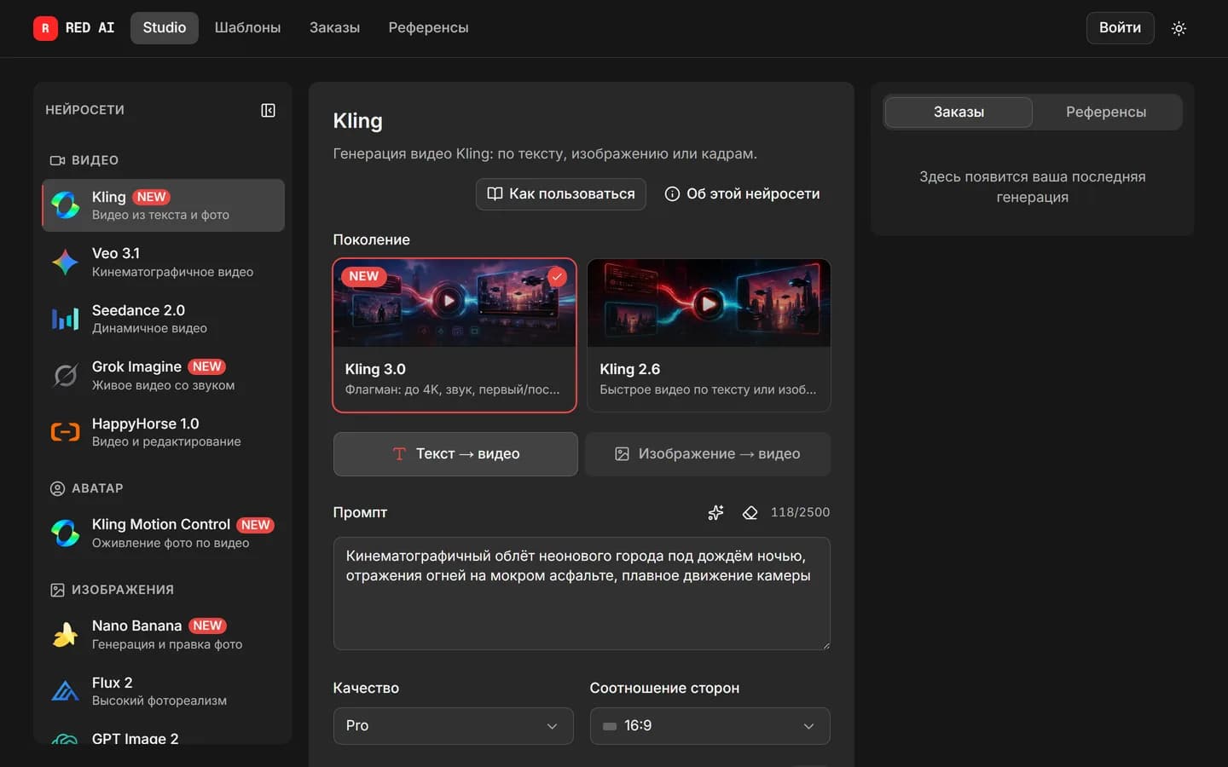Click the Flux 2 triangle icon

(x=66, y=691)
